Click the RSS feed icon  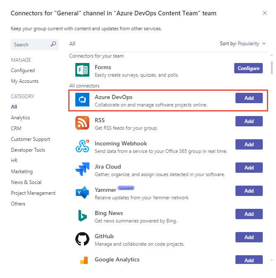[82, 123]
